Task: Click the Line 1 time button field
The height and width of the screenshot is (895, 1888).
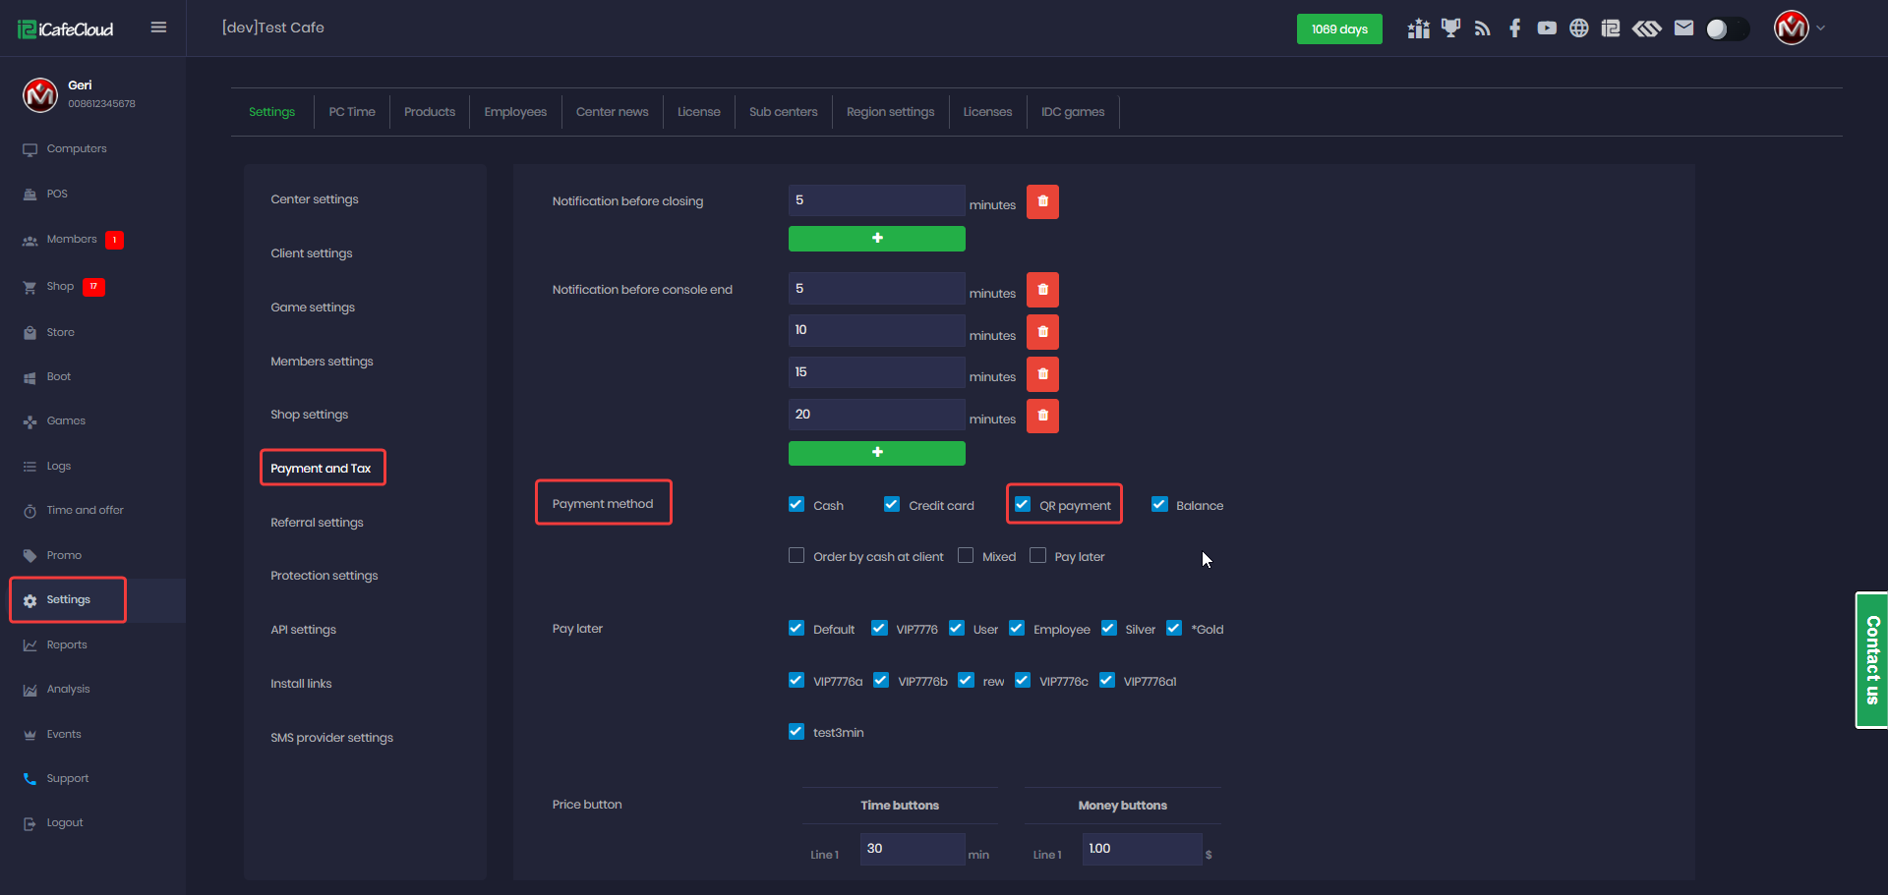Action: [x=912, y=849]
